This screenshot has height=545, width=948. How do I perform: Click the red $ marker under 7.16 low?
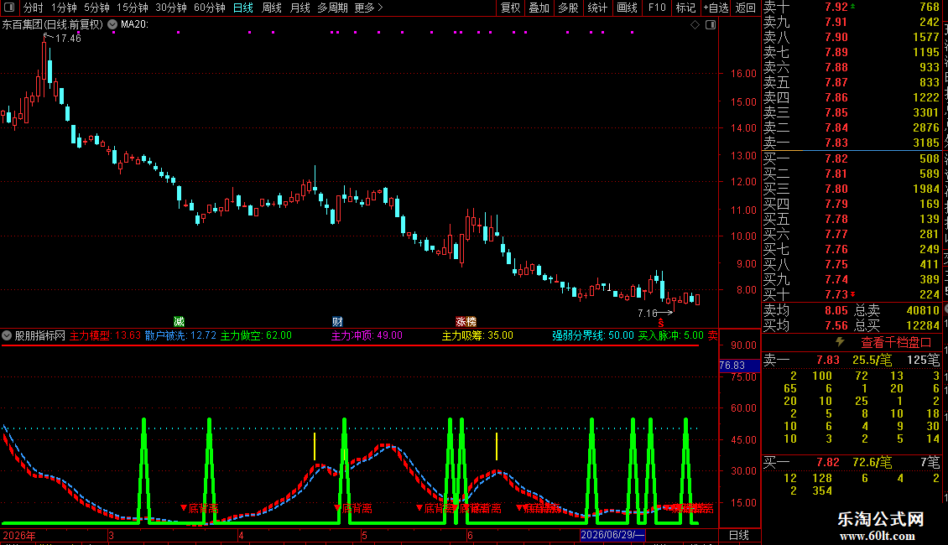(x=661, y=324)
